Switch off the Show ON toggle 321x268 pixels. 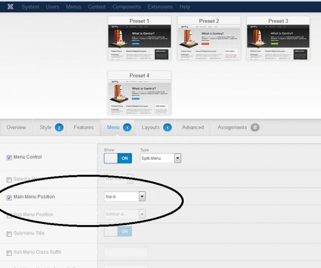[118, 158]
